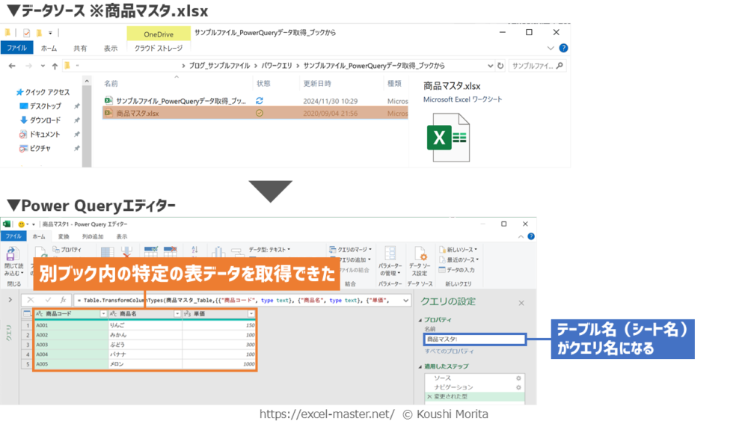Click すべてのプロパティ link
This screenshot has height=421, width=748.
[449, 351]
